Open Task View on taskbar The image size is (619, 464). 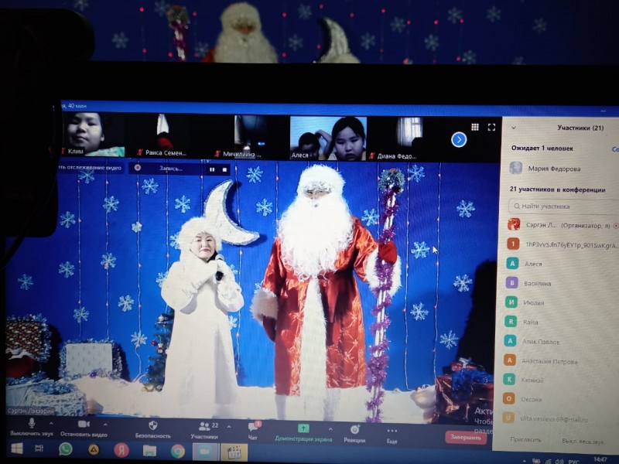[39, 449]
